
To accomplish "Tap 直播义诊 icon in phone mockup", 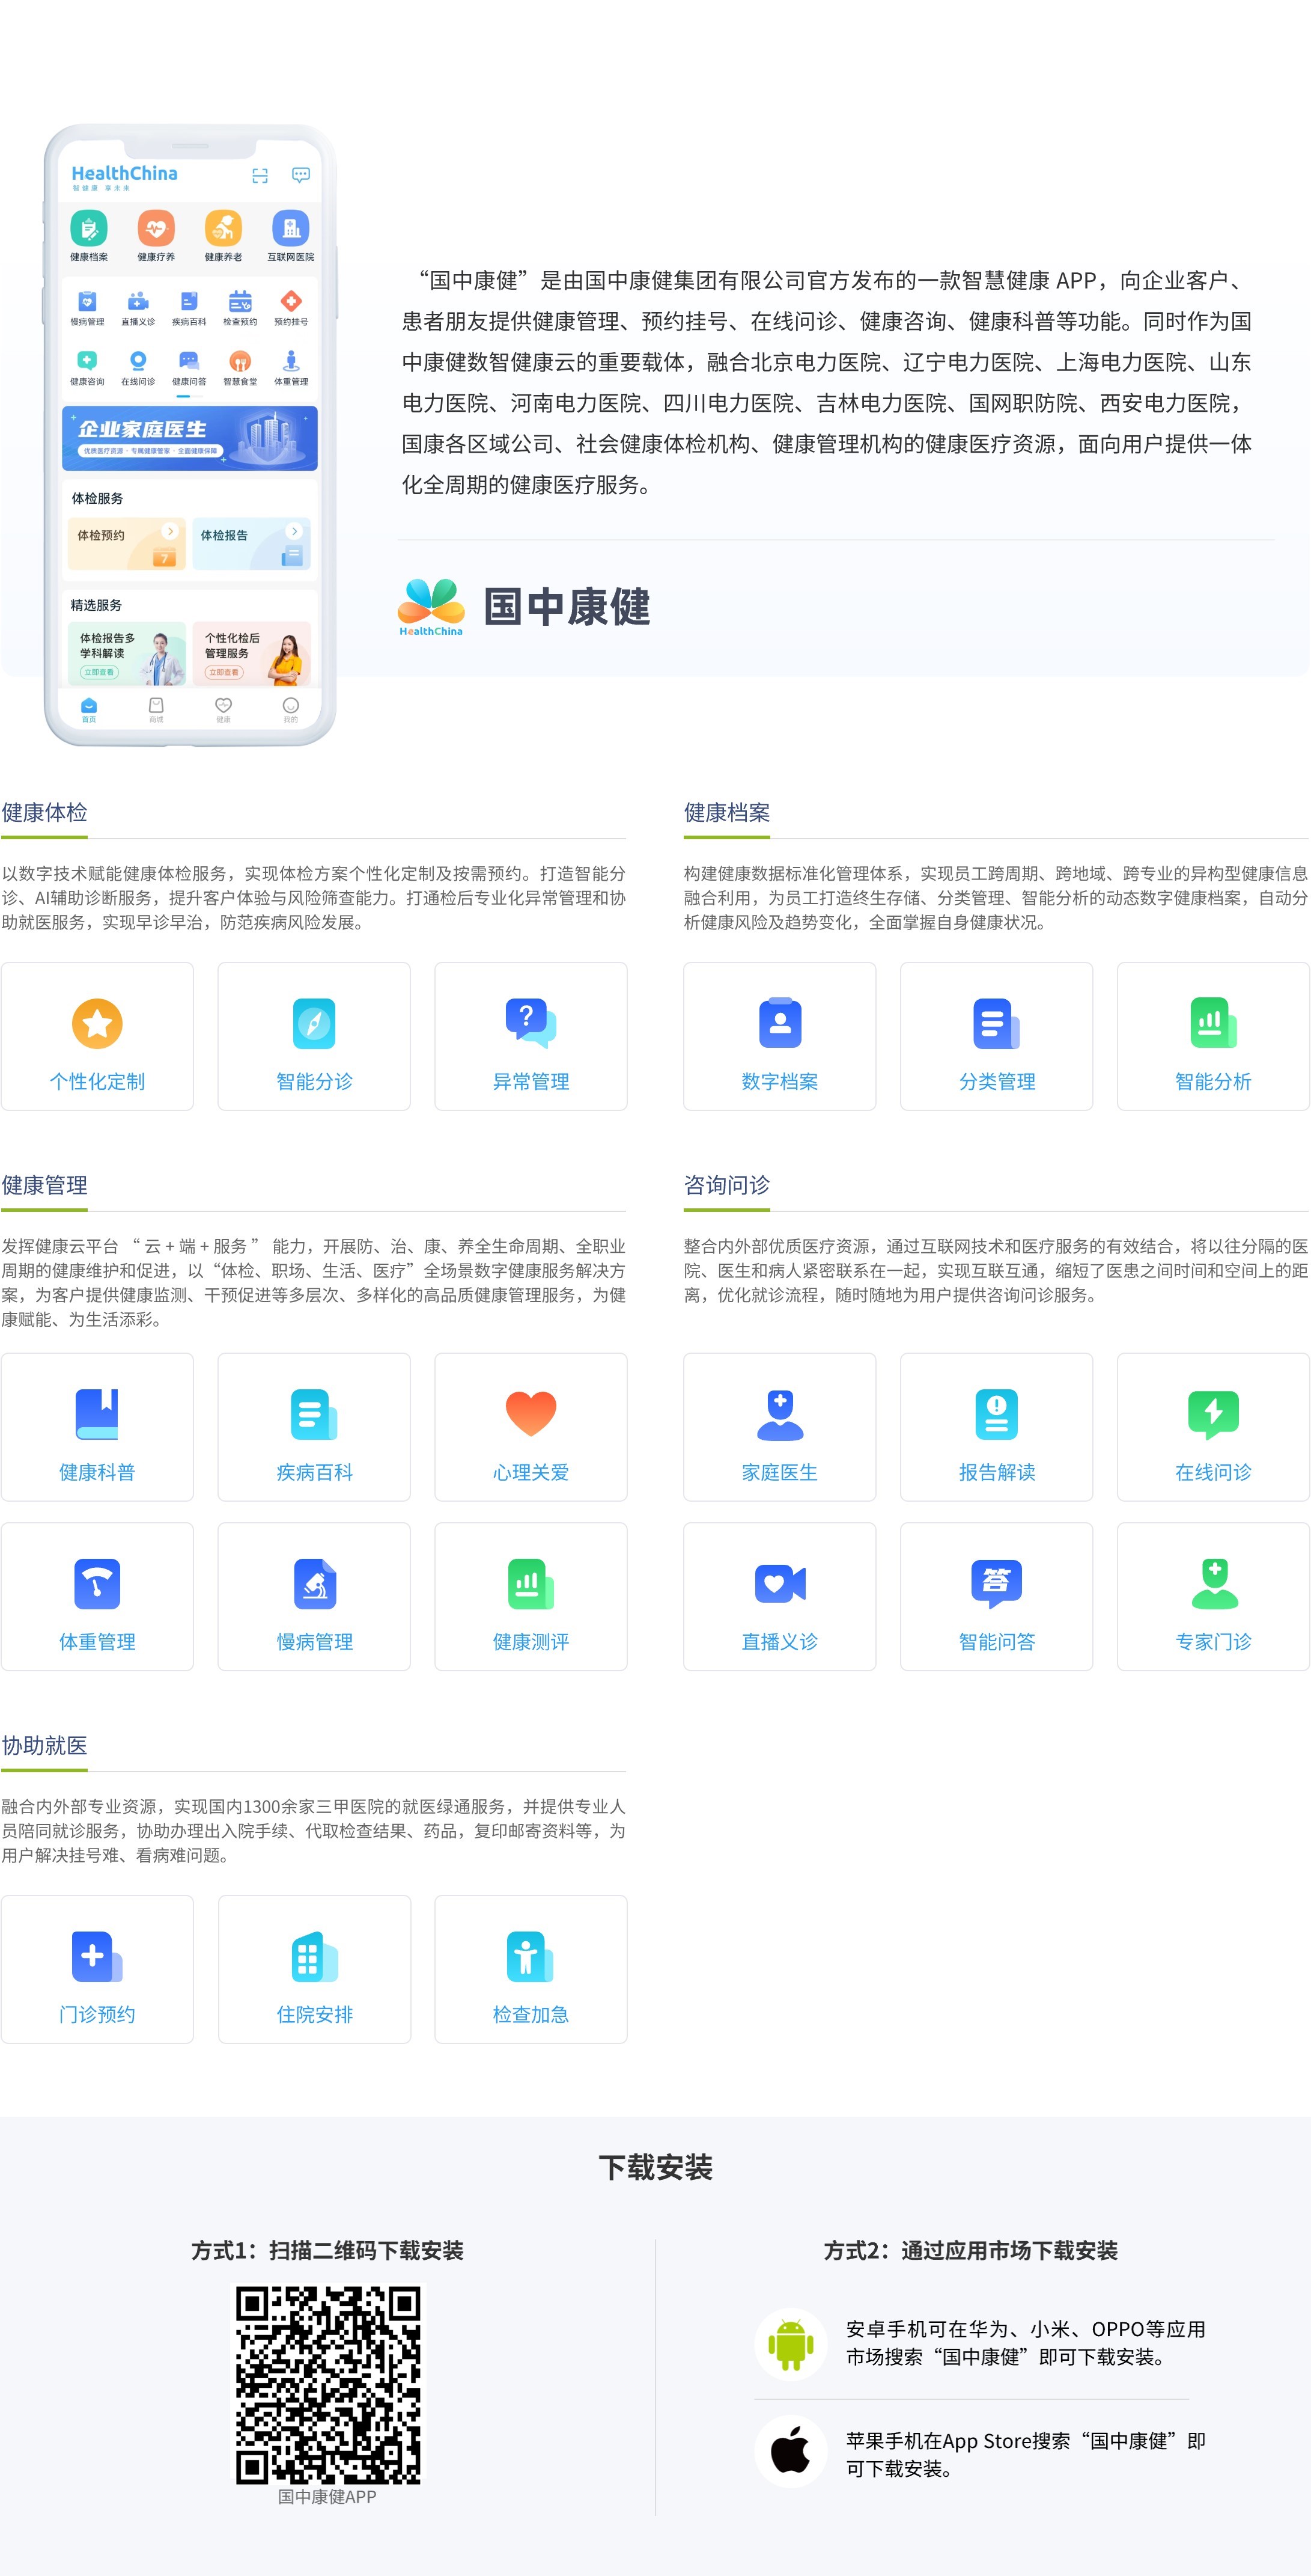I will pyautogui.click(x=138, y=301).
